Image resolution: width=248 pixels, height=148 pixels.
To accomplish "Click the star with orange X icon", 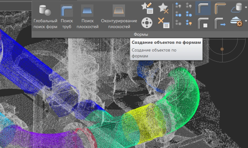I will tap(163, 8).
